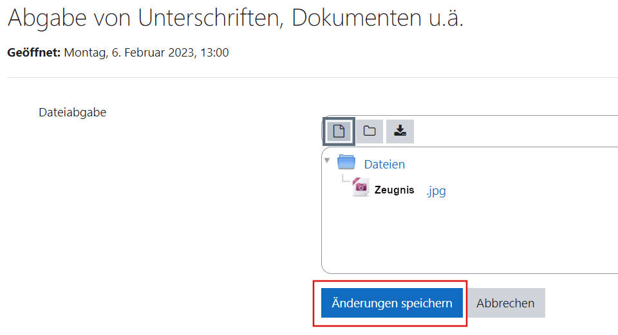
Task: Click the Abgabe von Unterschriften heading
Action: click(236, 18)
